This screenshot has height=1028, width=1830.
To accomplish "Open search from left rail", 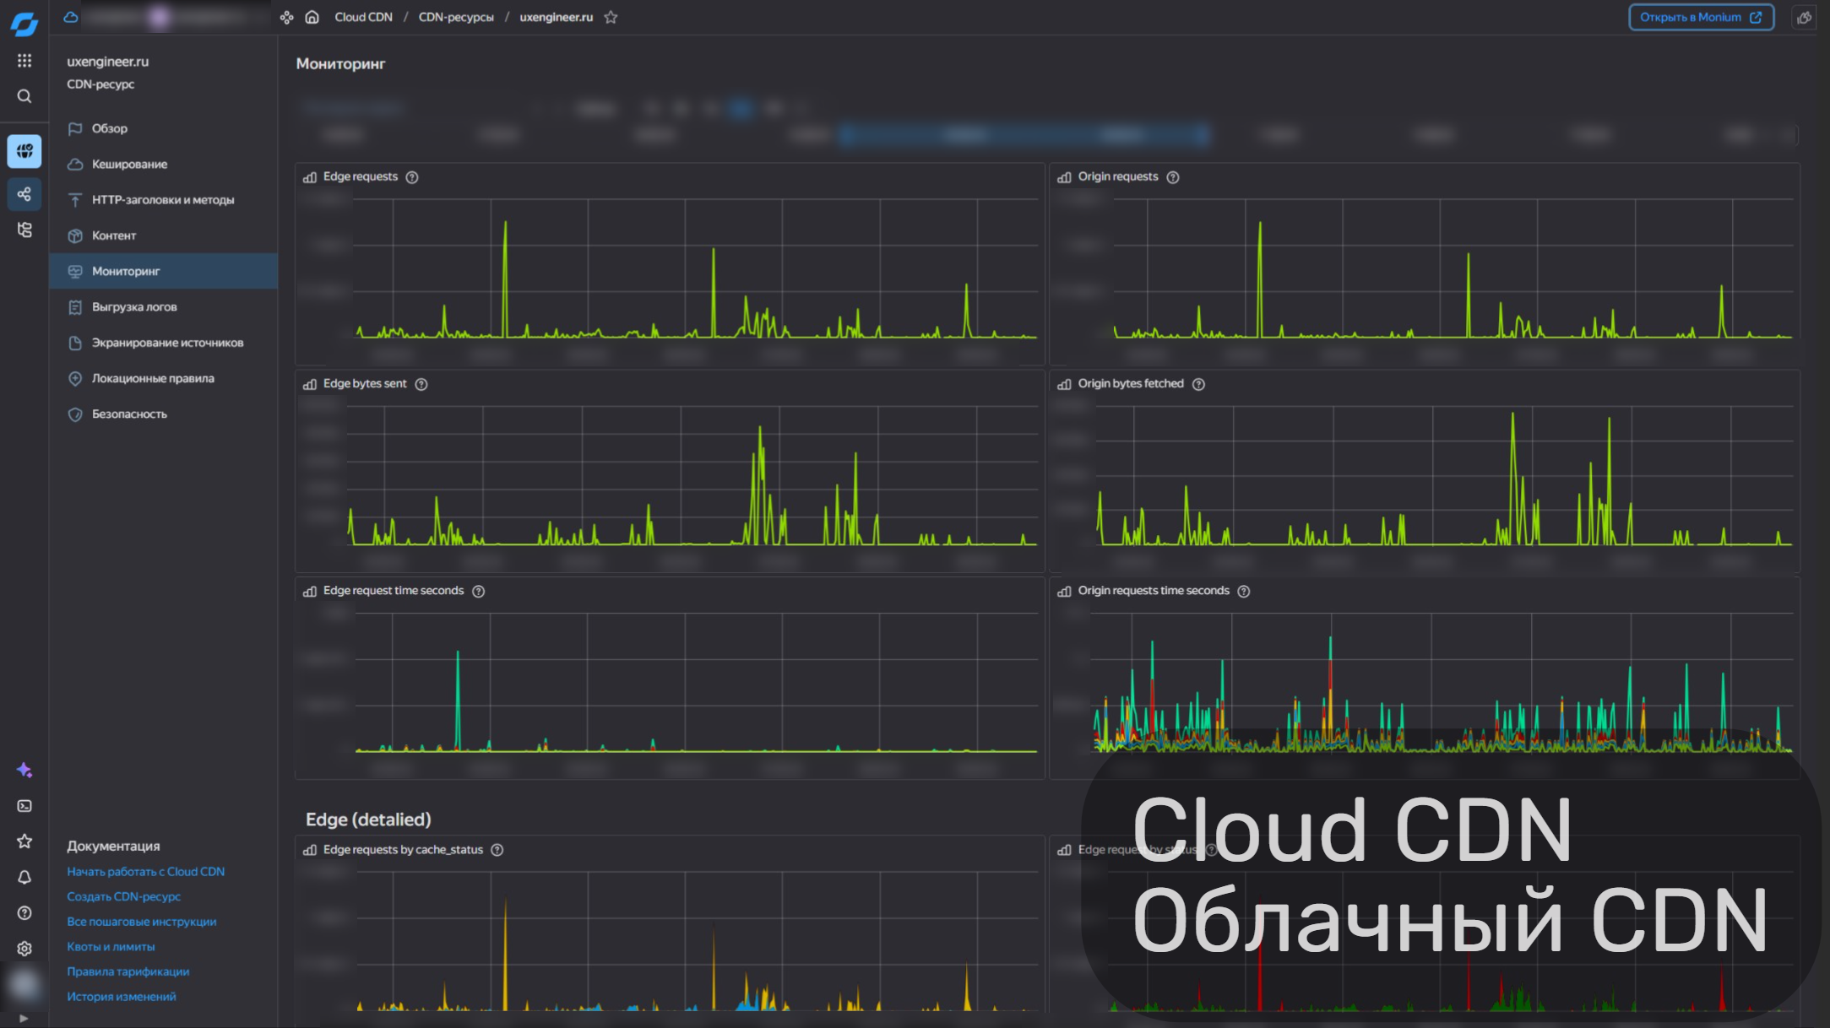I will pyautogui.click(x=24, y=96).
